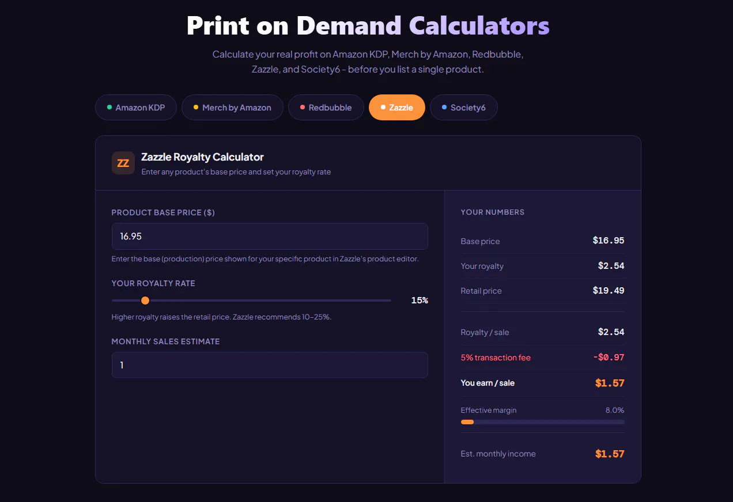Image resolution: width=733 pixels, height=502 pixels.
Task: Select the Redbubble tab
Action: click(326, 108)
